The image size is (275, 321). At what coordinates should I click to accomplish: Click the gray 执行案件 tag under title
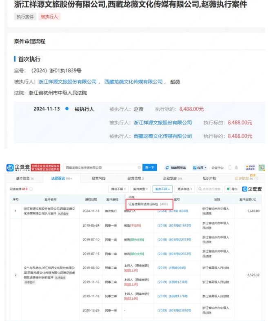(25, 17)
